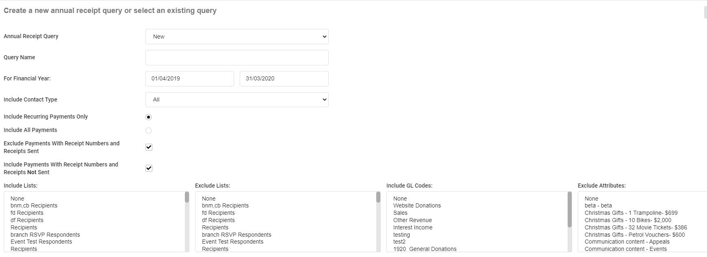Click the financial year end date field
The image size is (707, 257).
point(284,79)
